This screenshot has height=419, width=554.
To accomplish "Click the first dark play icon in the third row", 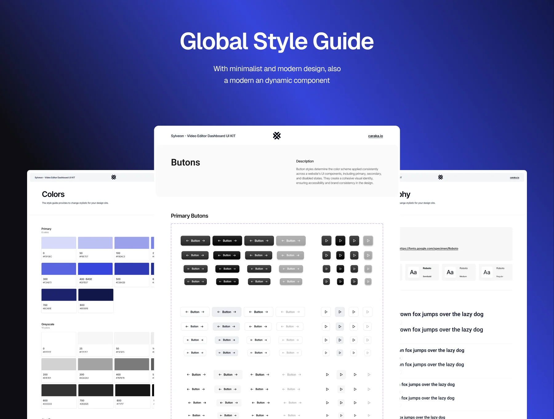I will (x=327, y=269).
